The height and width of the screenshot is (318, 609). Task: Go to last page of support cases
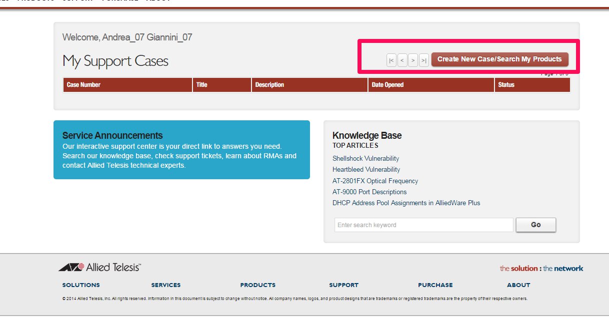424,60
